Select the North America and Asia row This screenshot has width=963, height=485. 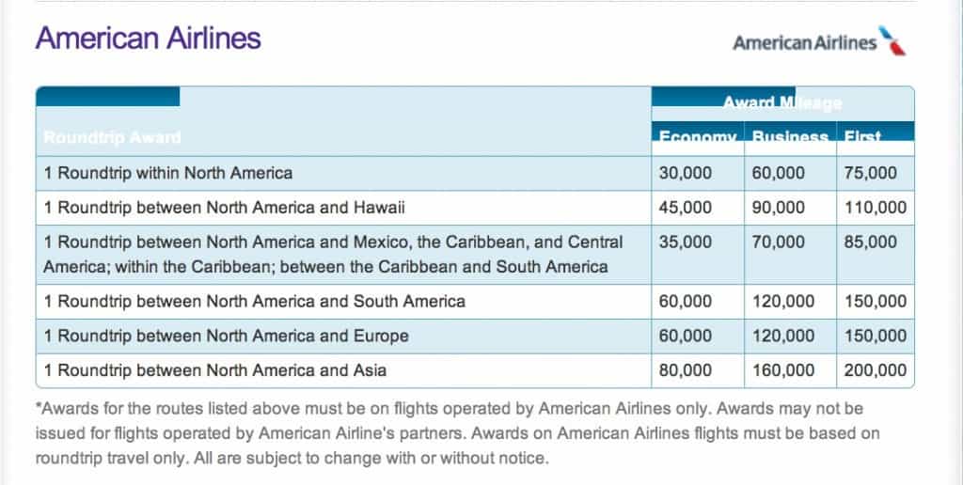pyautogui.click(x=475, y=370)
